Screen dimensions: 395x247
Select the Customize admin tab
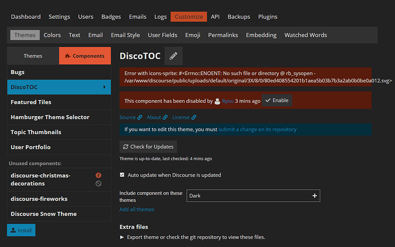pyautogui.click(x=189, y=17)
